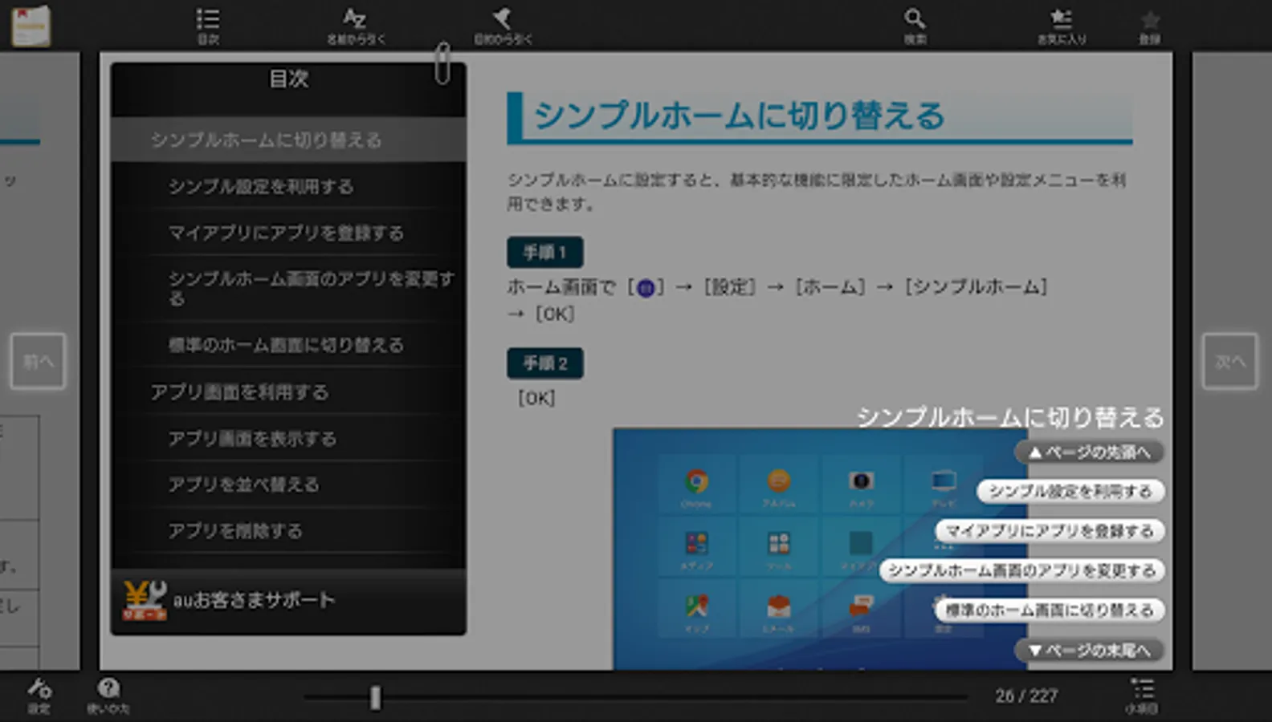Image resolution: width=1272 pixels, height=722 pixels.
Task: Click the apps circle icon in step 1
Action: [x=646, y=288]
